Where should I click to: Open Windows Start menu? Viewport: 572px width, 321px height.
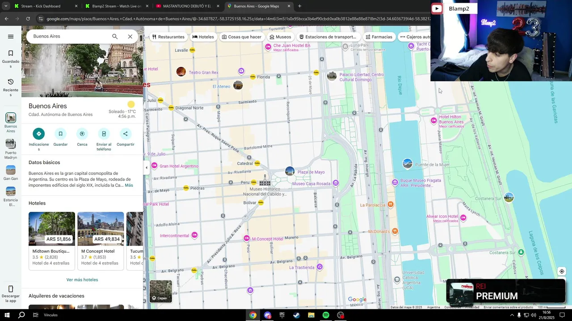pos(7,315)
